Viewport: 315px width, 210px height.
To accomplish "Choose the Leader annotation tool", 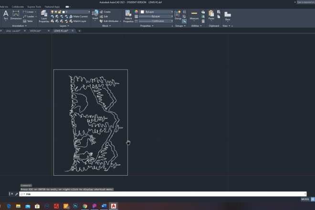I will [30, 17].
